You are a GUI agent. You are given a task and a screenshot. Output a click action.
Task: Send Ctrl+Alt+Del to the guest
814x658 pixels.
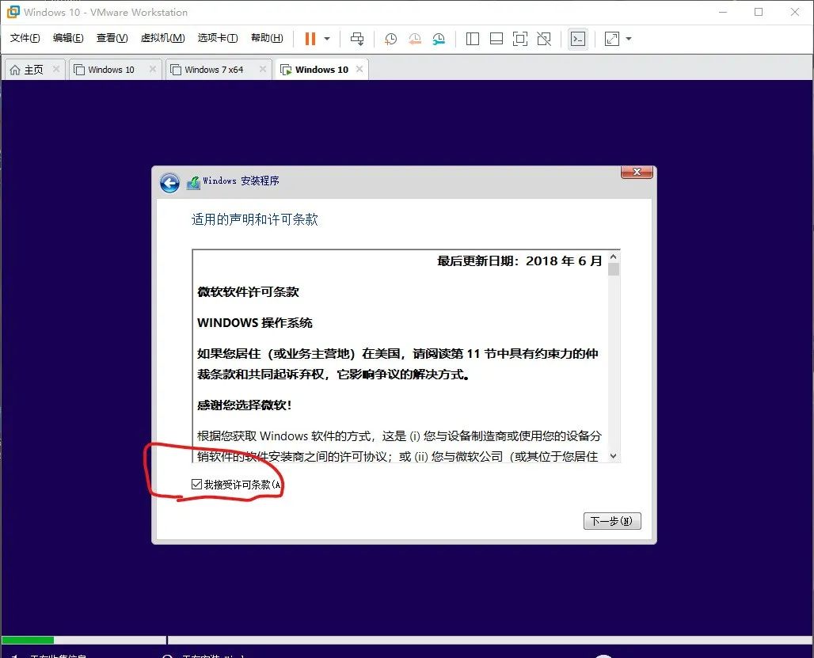[357, 38]
